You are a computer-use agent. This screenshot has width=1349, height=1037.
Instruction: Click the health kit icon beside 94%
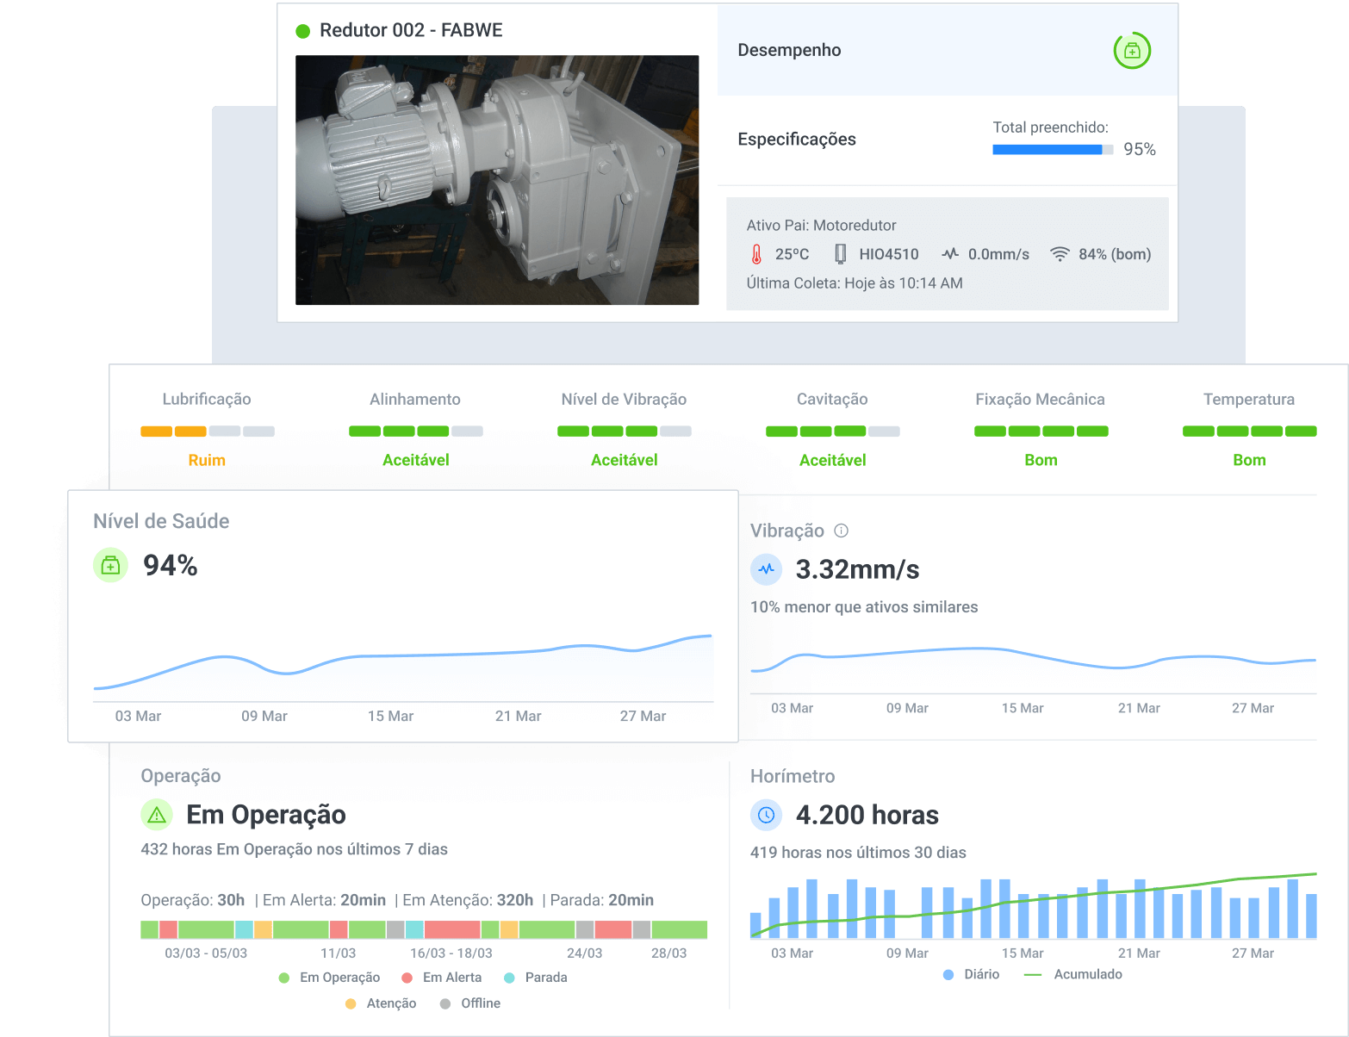(110, 566)
